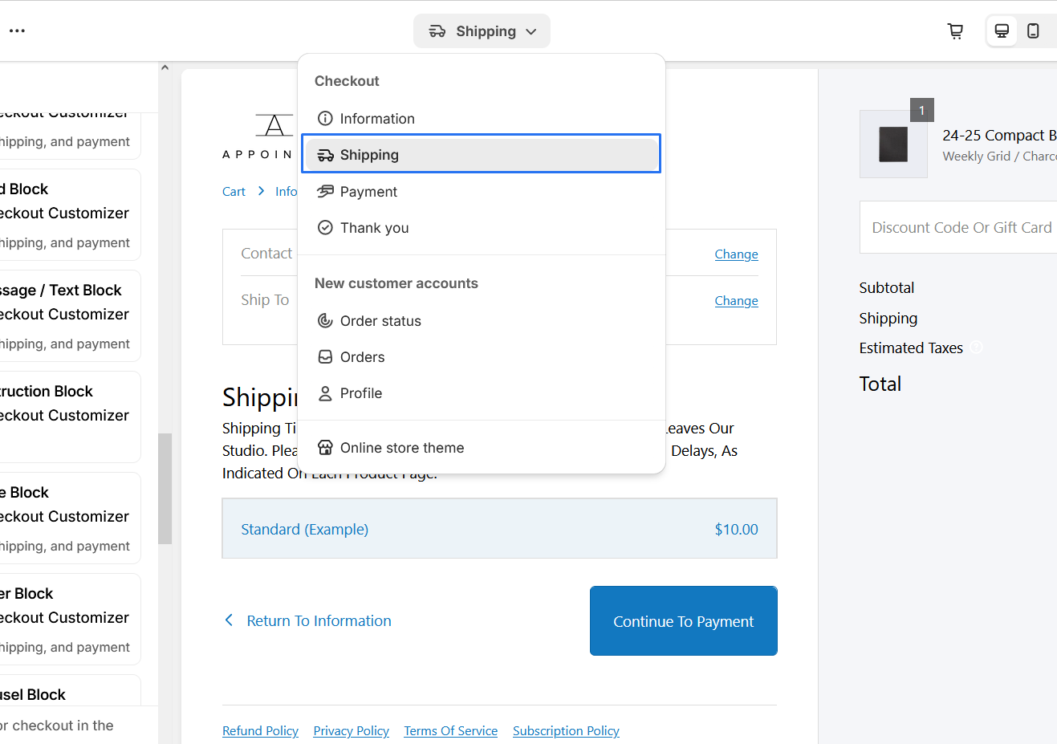The image size is (1057, 744).
Task: Select Profile under New customer accounts
Action: (360, 393)
